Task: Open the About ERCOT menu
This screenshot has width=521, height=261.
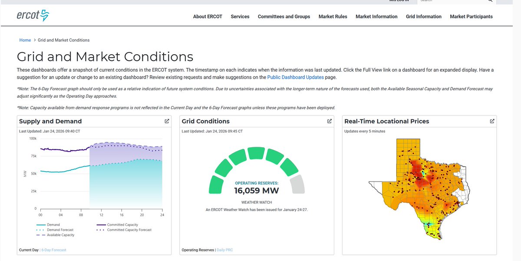Action: 208,17
